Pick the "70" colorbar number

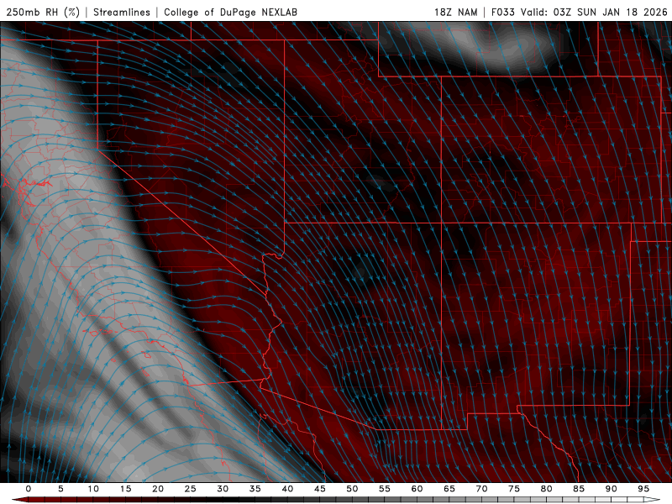click(481, 489)
